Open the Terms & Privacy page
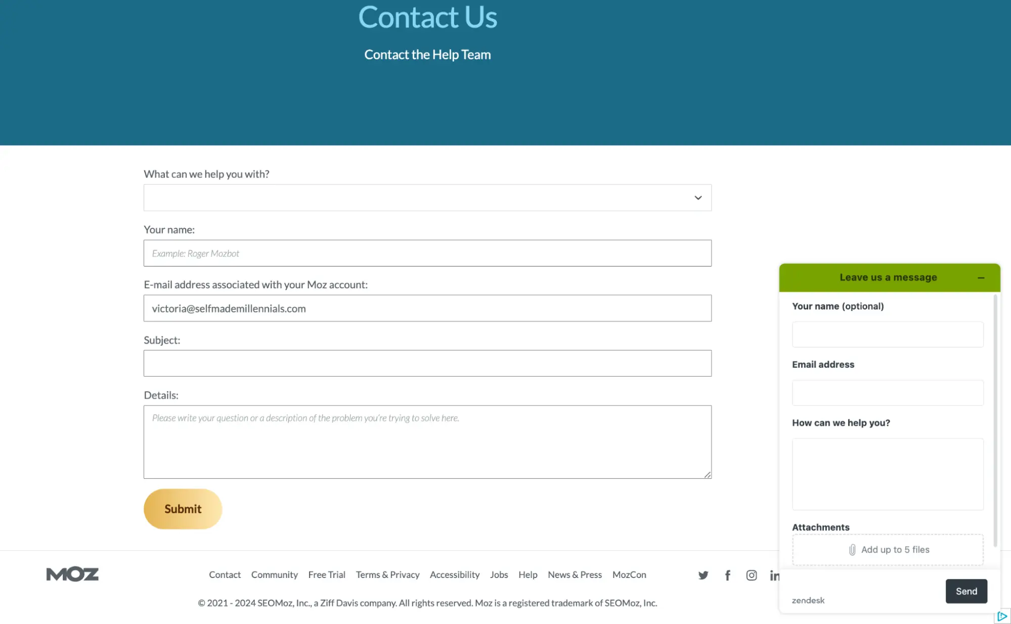This screenshot has height=624, width=1011. [388, 575]
